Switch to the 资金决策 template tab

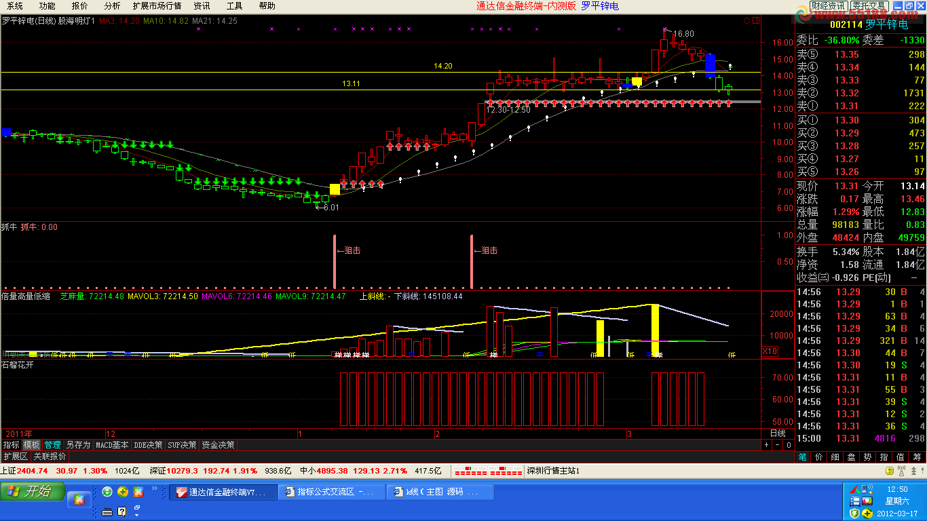pos(218,445)
